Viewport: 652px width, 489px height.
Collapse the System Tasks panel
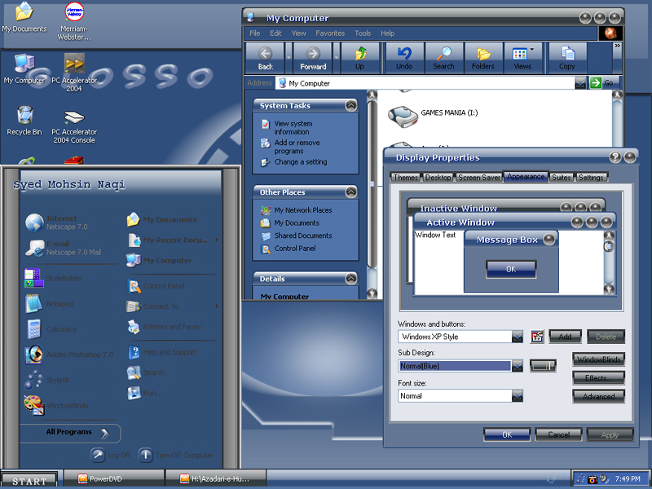351,106
